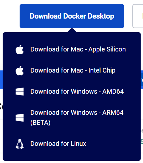Click the Linux penguin icon
Screen dimensions: 143x163
click(x=20, y=144)
